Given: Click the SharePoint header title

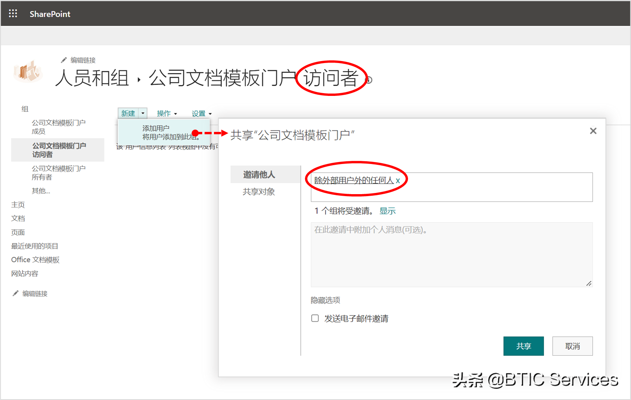Looking at the screenshot, I should pyautogui.click(x=50, y=14).
